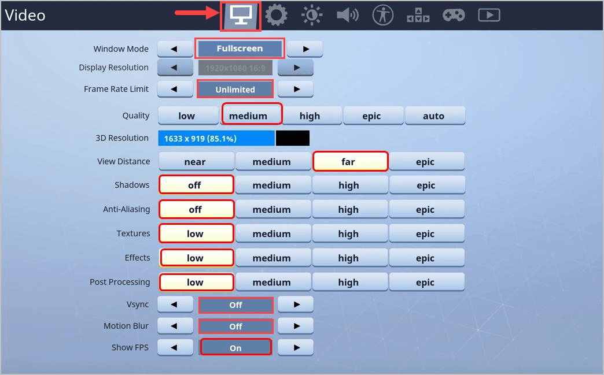Open the Audio settings
Screen dimensions: 604x375
tap(347, 16)
